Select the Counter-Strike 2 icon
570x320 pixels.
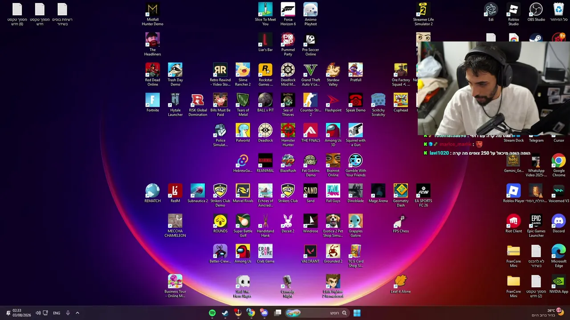click(310, 105)
